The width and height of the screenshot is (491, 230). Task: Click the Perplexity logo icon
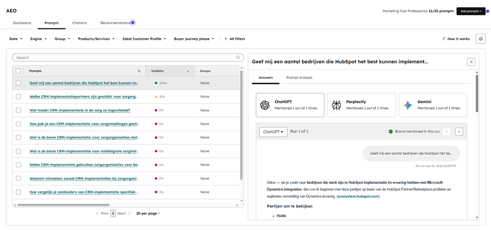coord(336,105)
